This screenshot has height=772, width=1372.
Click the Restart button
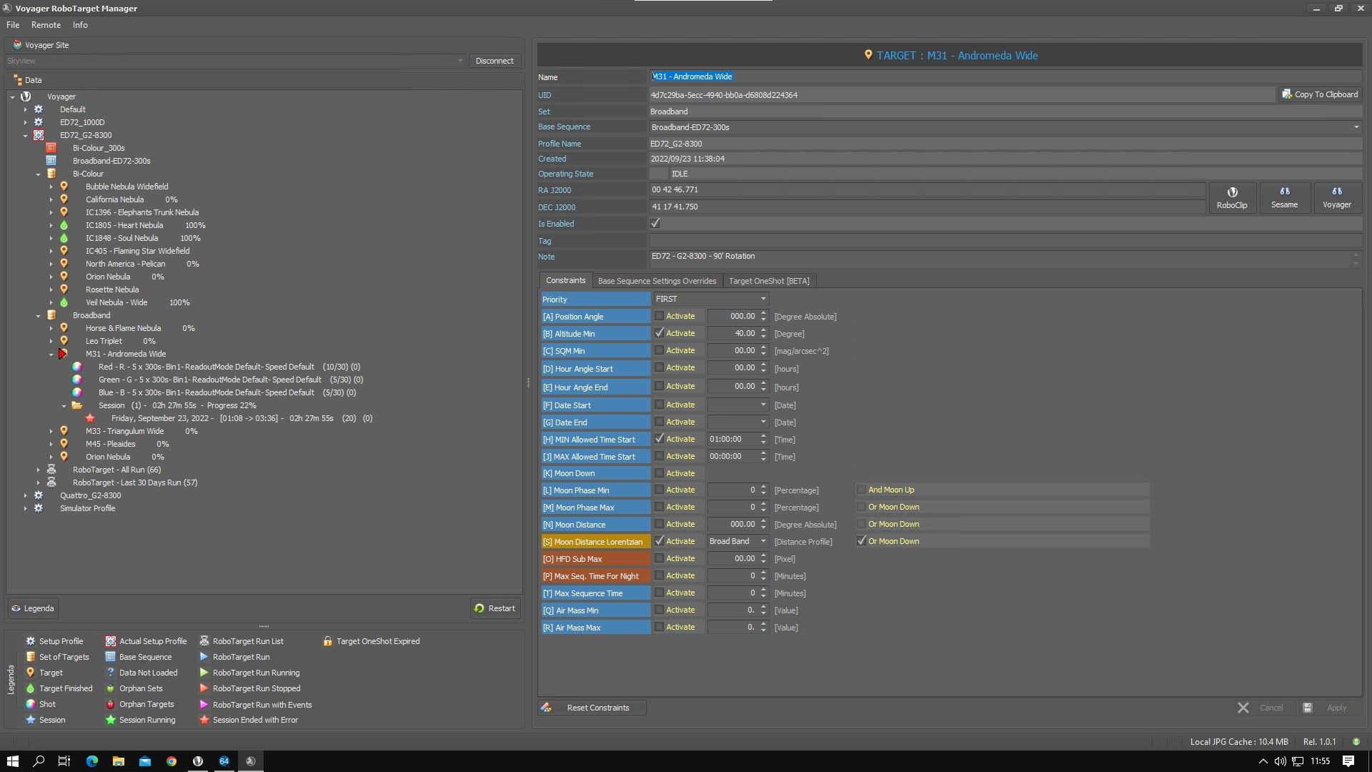click(x=494, y=608)
